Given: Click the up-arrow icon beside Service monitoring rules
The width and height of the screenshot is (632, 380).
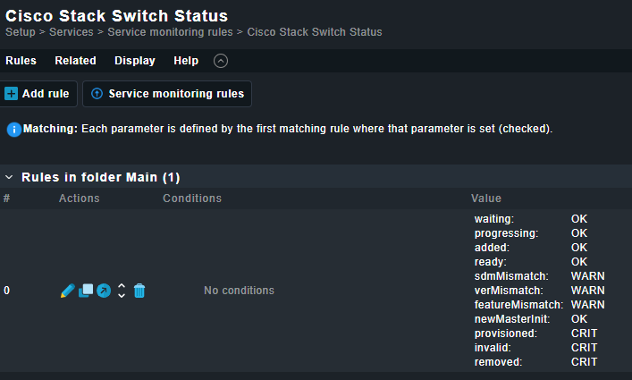Looking at the screenshot, I should point(97,94).
